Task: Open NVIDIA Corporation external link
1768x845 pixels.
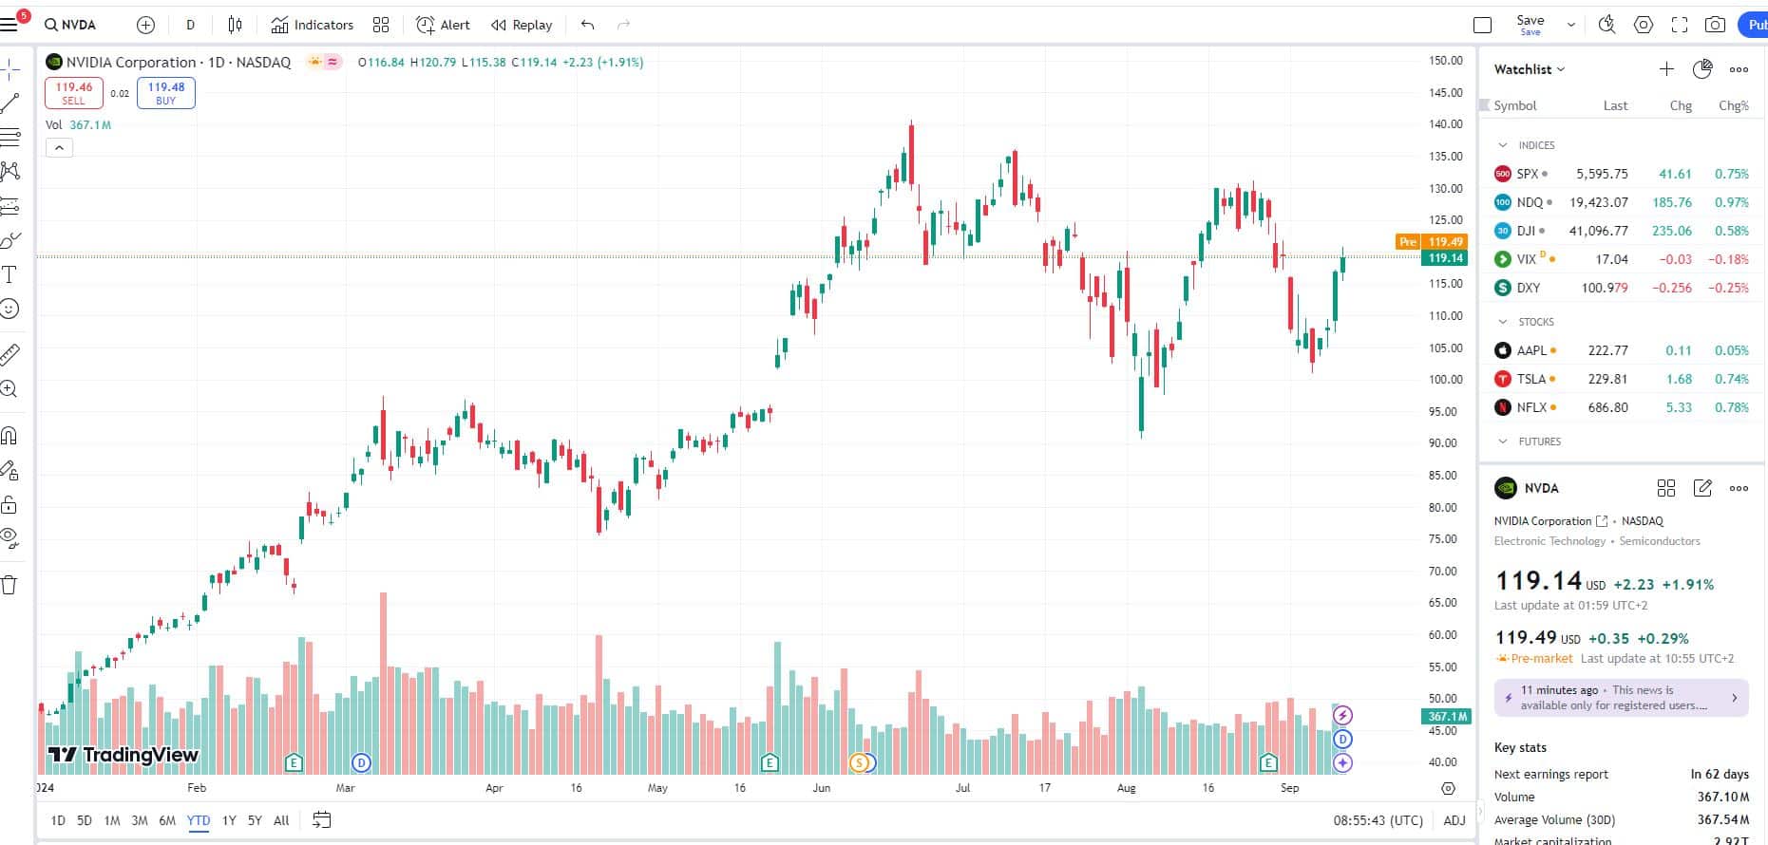Action: coord(1602,520)
